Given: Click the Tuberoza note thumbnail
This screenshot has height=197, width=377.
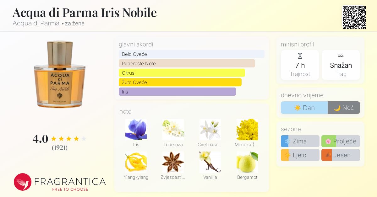Looking at the screenshot, I should click(x=173, y=129).
